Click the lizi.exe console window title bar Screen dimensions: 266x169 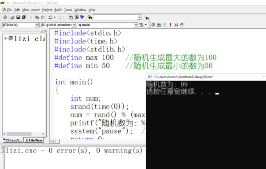click(206, 77)
